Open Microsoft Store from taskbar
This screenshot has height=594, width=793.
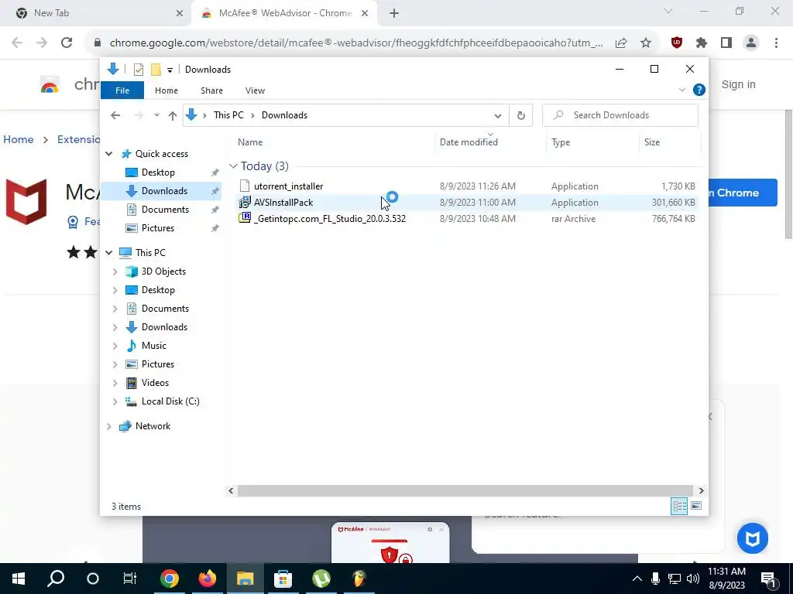coord(283,579)
